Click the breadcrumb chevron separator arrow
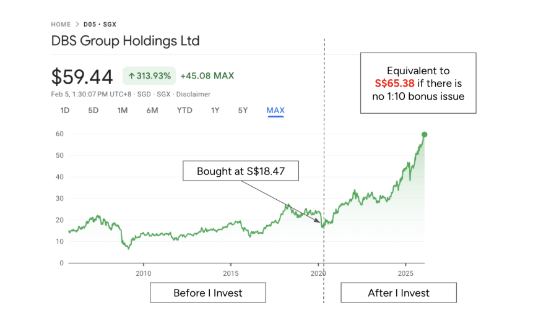 tap(77, 25)
